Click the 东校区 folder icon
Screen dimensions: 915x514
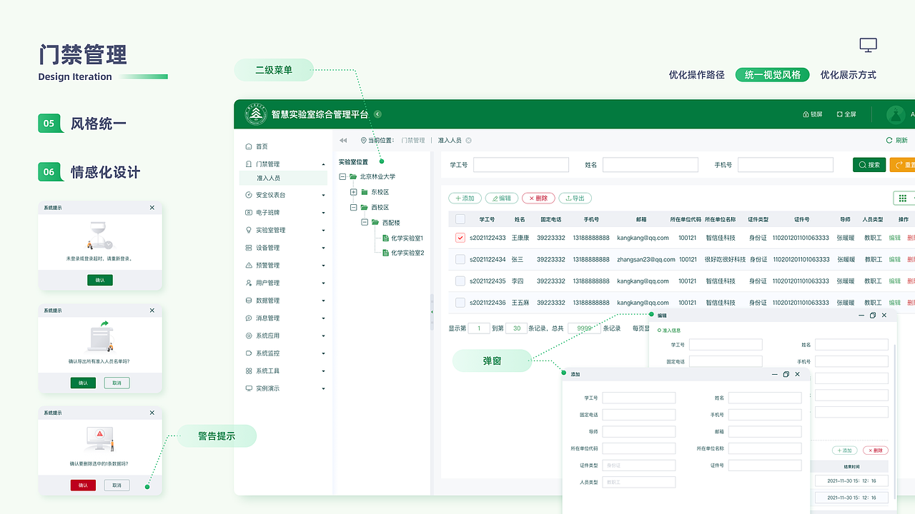365,192
